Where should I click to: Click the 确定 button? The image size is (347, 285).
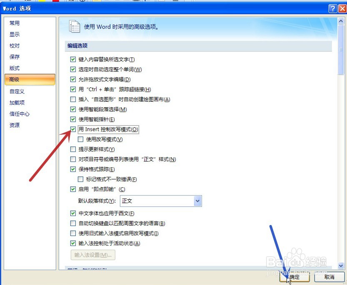tap(295, 277)
